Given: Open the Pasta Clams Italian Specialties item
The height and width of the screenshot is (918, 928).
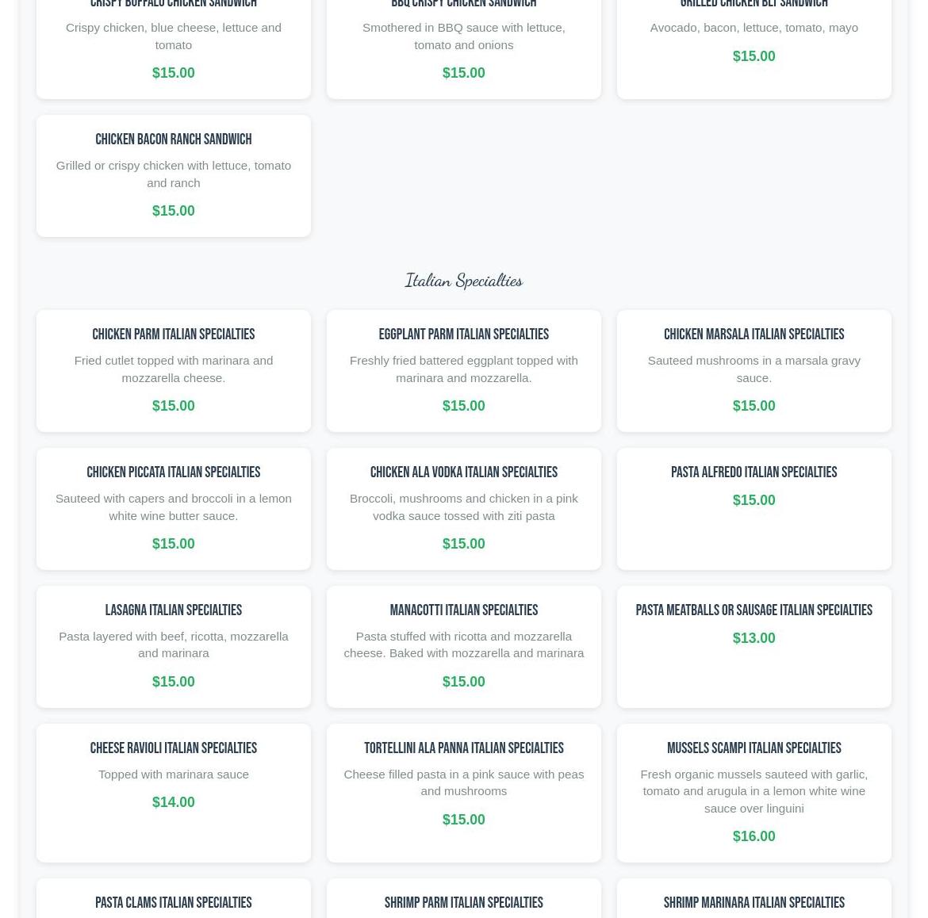Looking at the screenshot, I should [x=173, y=903].
